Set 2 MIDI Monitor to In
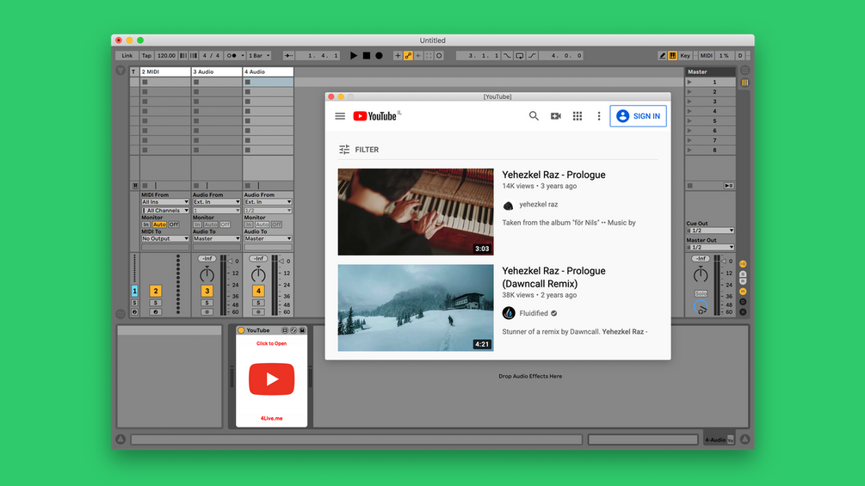Image resolution: width=865 pixels, height=486 pixels. (x=145, y=225)
